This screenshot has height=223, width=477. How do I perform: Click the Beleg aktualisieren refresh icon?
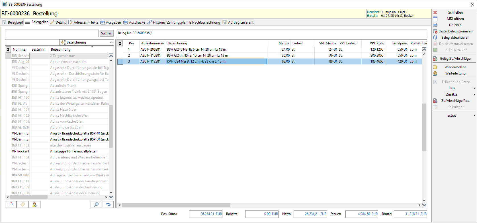tap(435, 38)
